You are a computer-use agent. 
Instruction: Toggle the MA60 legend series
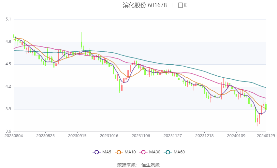(174, 152)
